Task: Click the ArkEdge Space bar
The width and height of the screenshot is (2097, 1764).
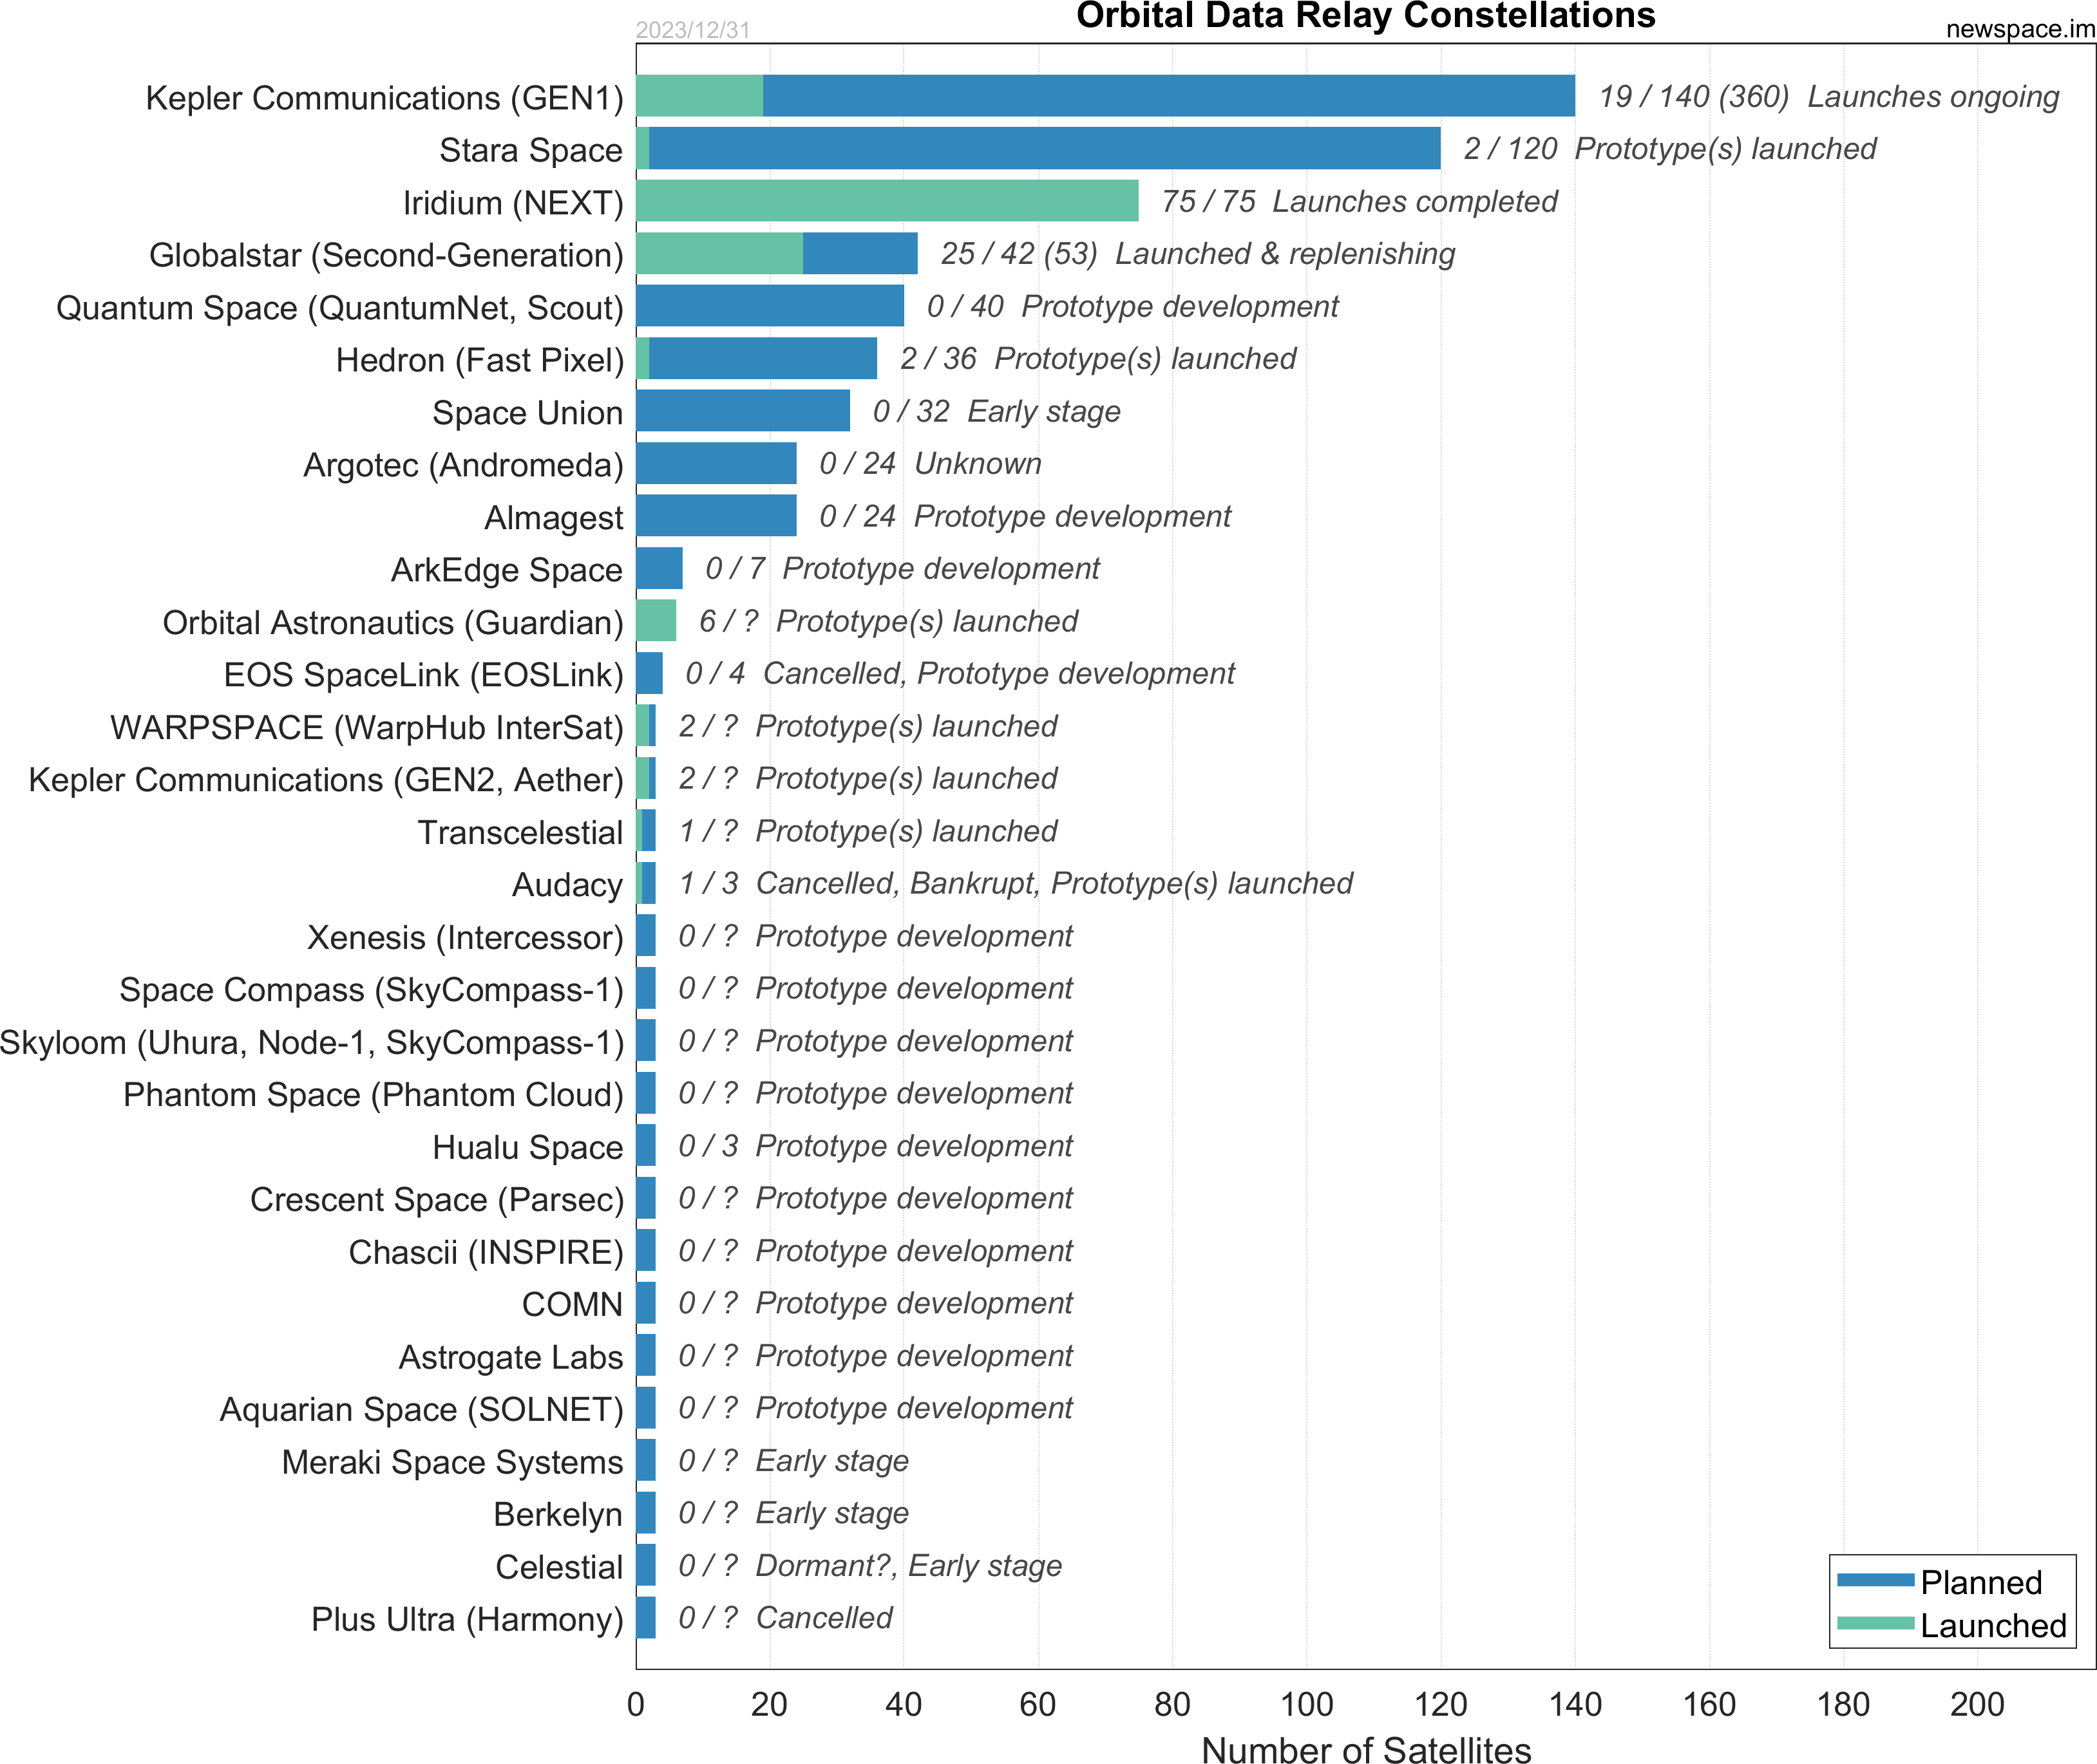Action: tap(659, 568)
